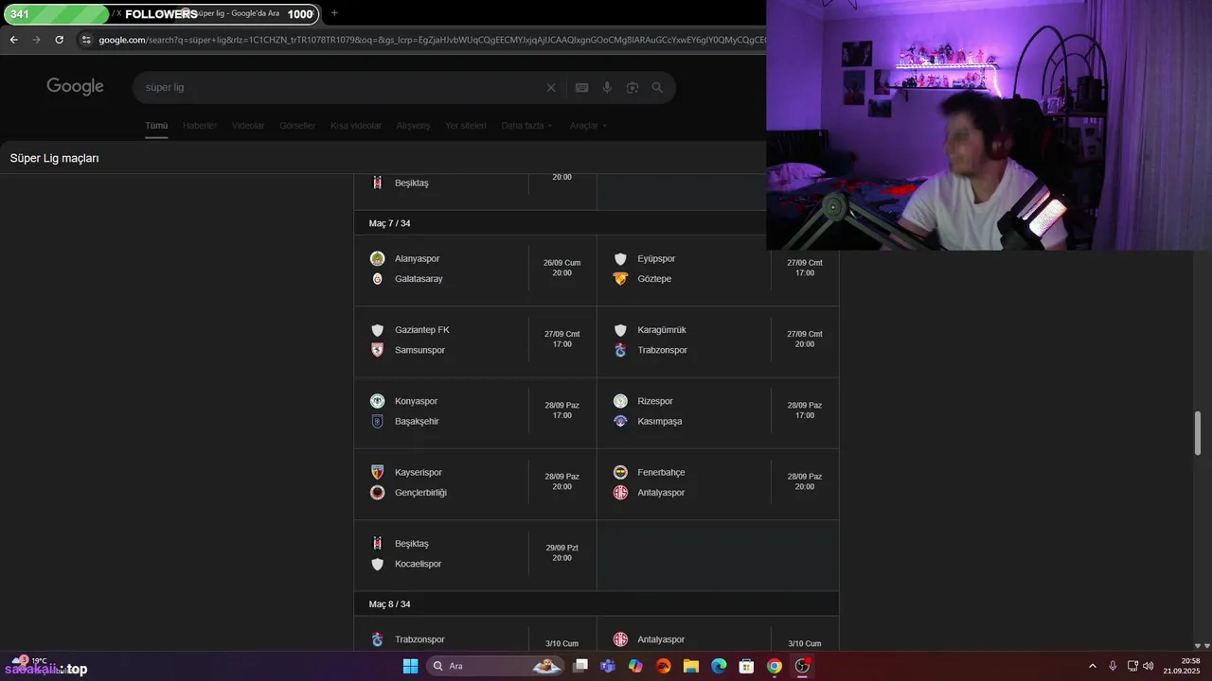Click the Kocaelispor team name
This screenshot has width=1212, height=681.
tap(419, 564)
